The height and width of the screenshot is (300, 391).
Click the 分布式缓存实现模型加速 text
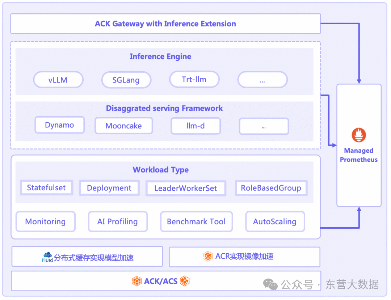click(x=94, y=258)
